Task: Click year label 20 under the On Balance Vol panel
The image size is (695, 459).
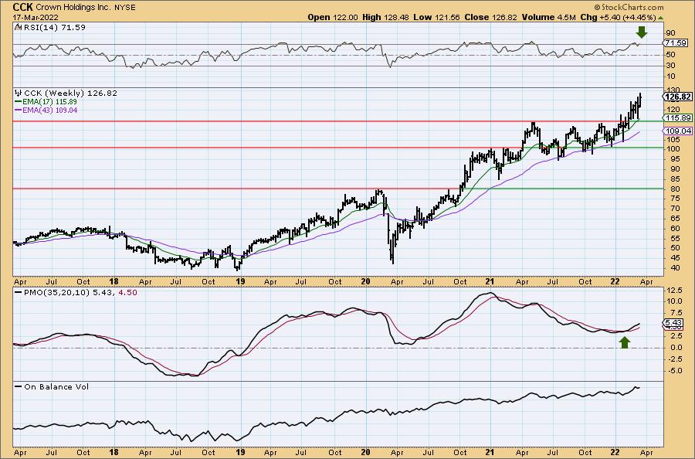Action: 366,452
